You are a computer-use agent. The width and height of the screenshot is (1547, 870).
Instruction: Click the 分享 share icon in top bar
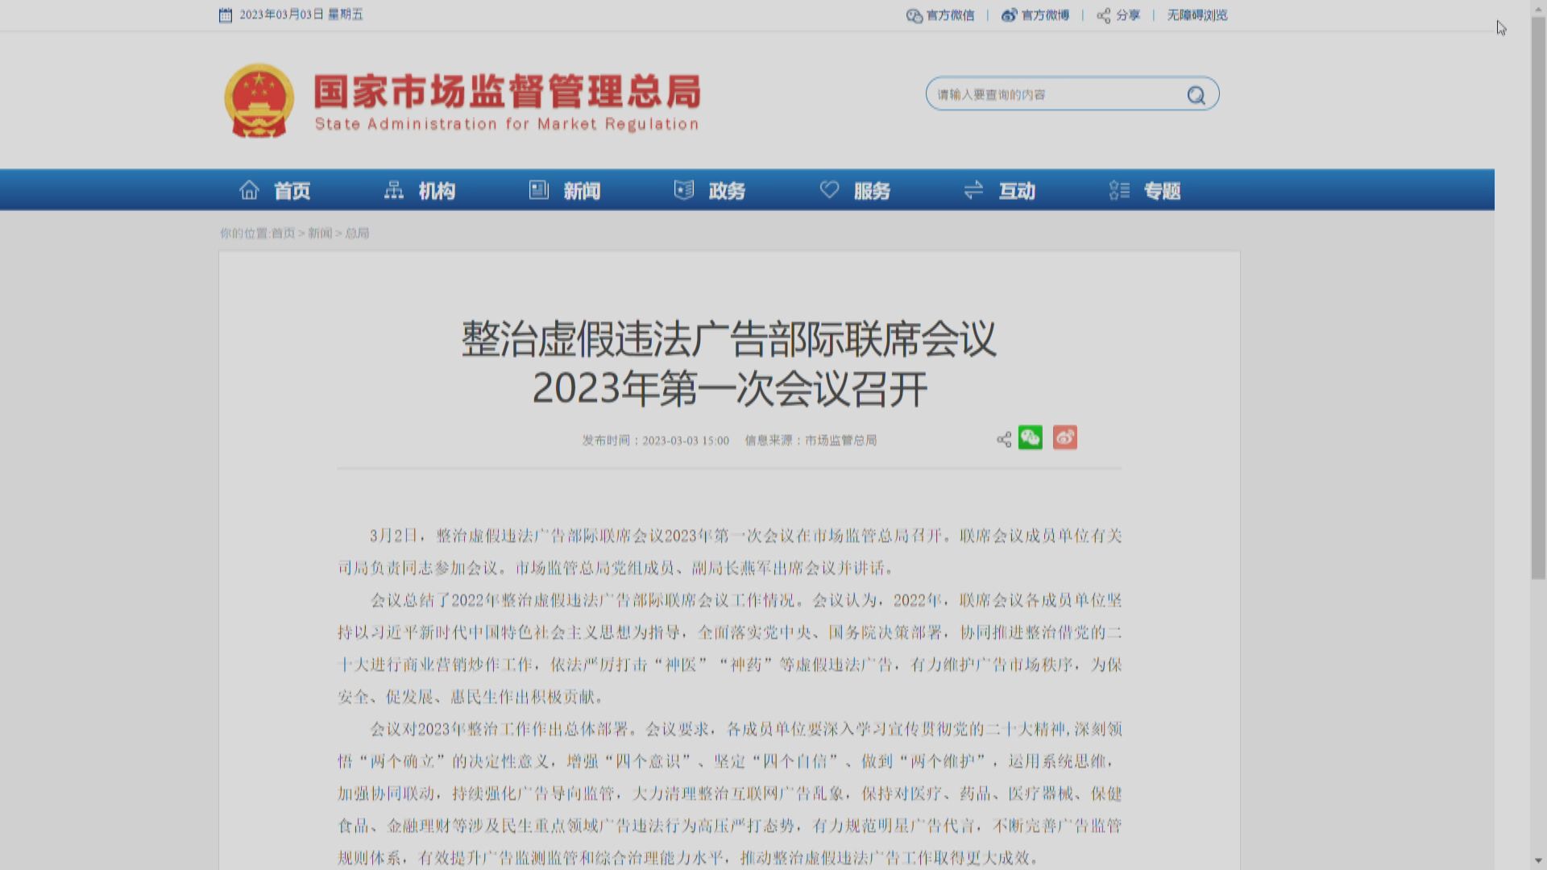pyautogui.click(x=1104, y=15)
